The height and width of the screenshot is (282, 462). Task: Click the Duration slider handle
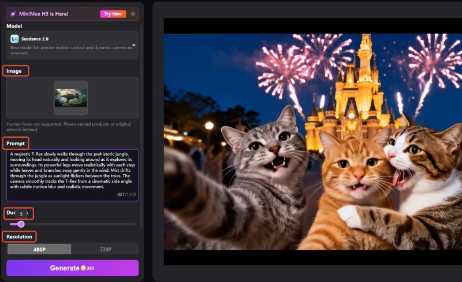point(21,224)
